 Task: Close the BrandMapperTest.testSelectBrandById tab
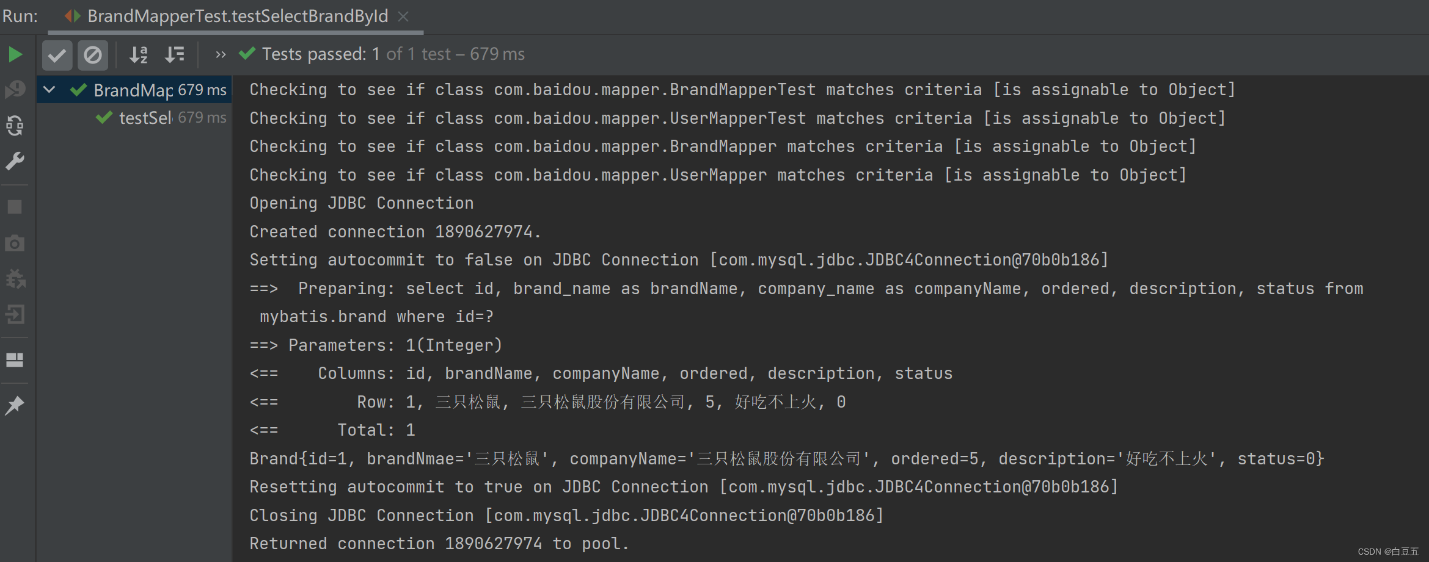click(403, 16)
